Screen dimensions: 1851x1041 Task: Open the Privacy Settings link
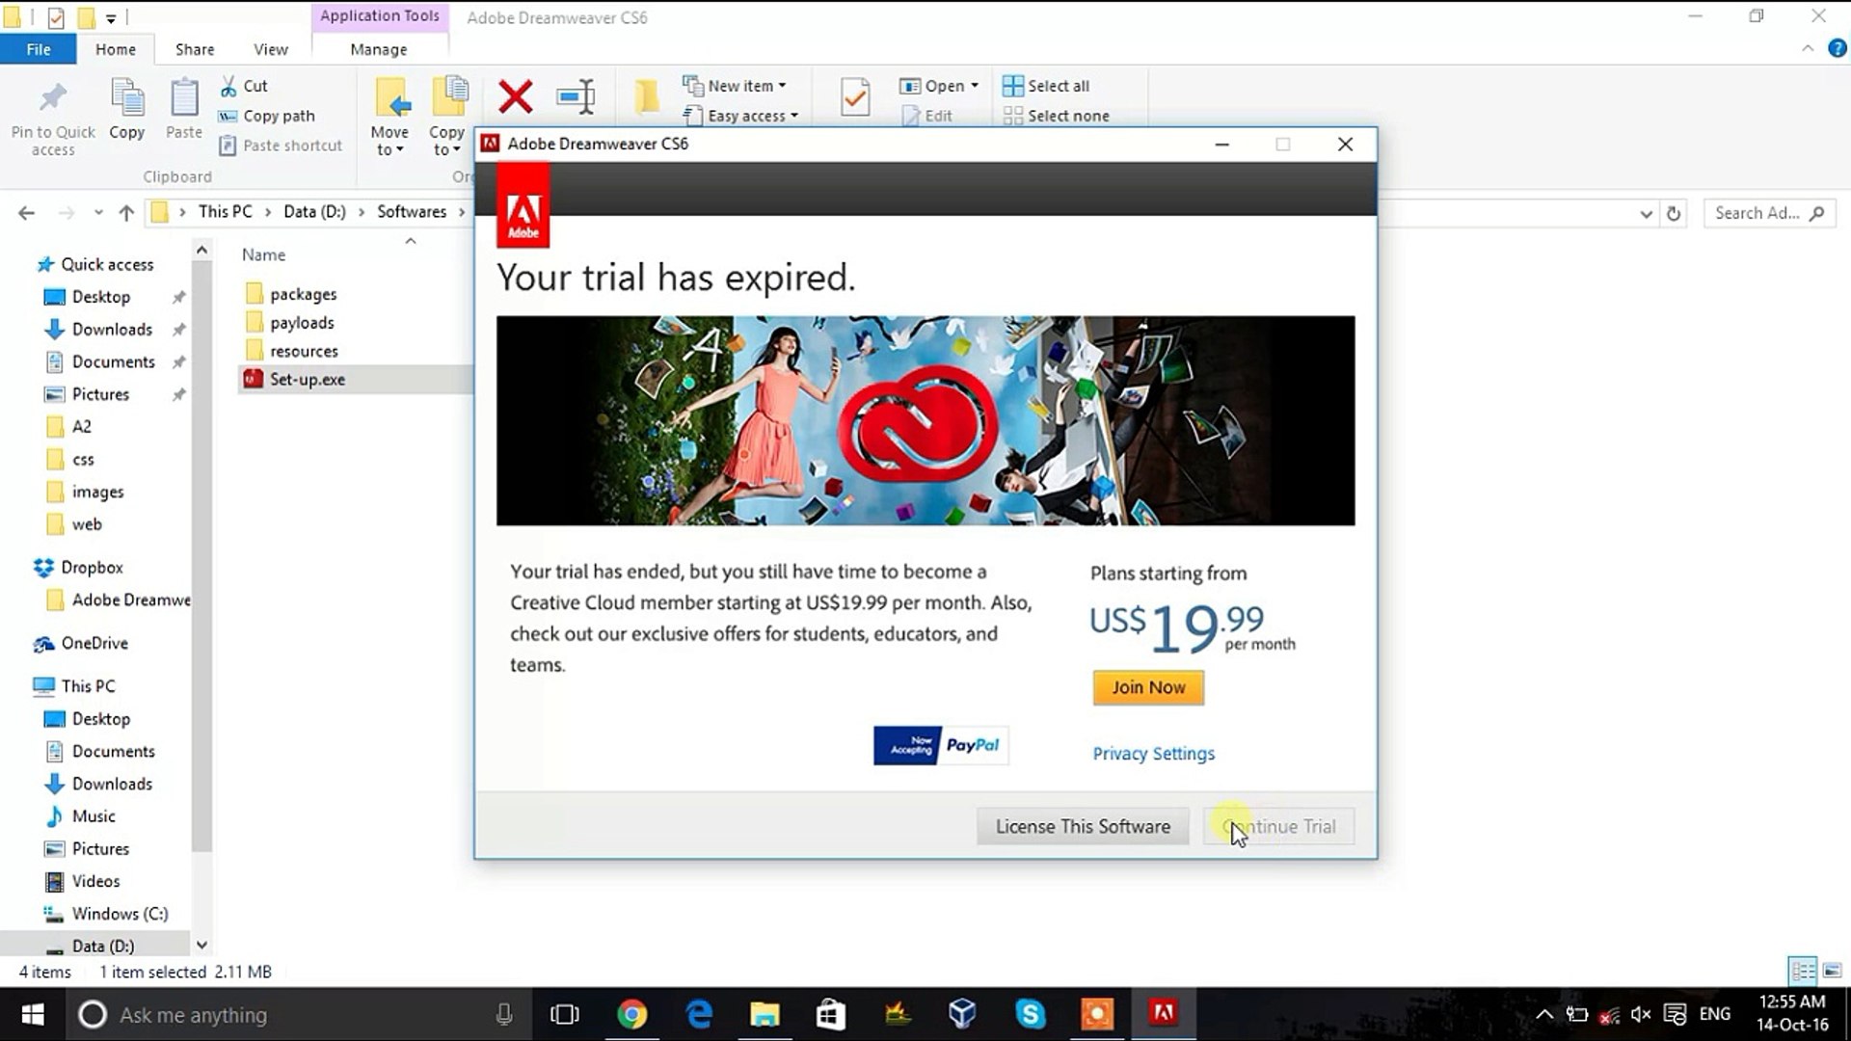pyautogui.click(x=1153, y=754)
